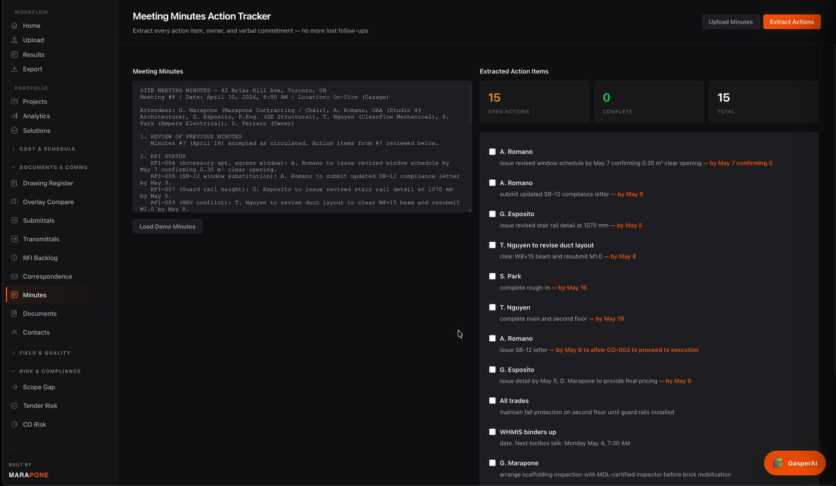Open RFI Backlog page
This screenshot has height=486, width=836.
[x=40, y=258]
